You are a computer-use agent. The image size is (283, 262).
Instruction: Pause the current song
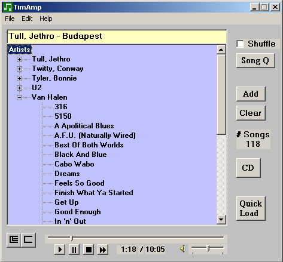(74, 249)
